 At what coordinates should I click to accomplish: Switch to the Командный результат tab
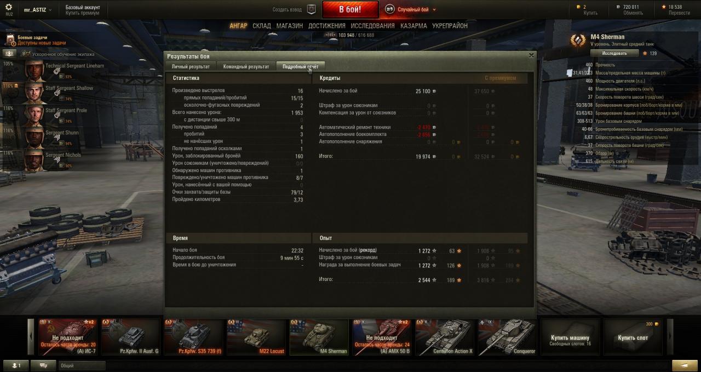click(246, 66)
